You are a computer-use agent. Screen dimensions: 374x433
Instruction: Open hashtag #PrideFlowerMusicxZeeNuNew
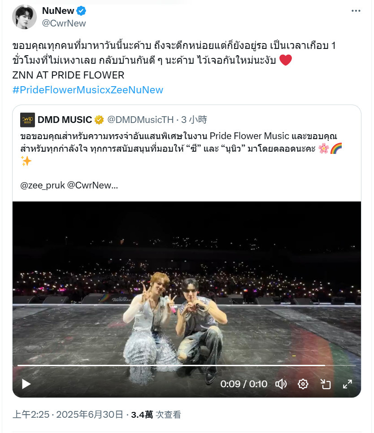(x=88, y=90)
